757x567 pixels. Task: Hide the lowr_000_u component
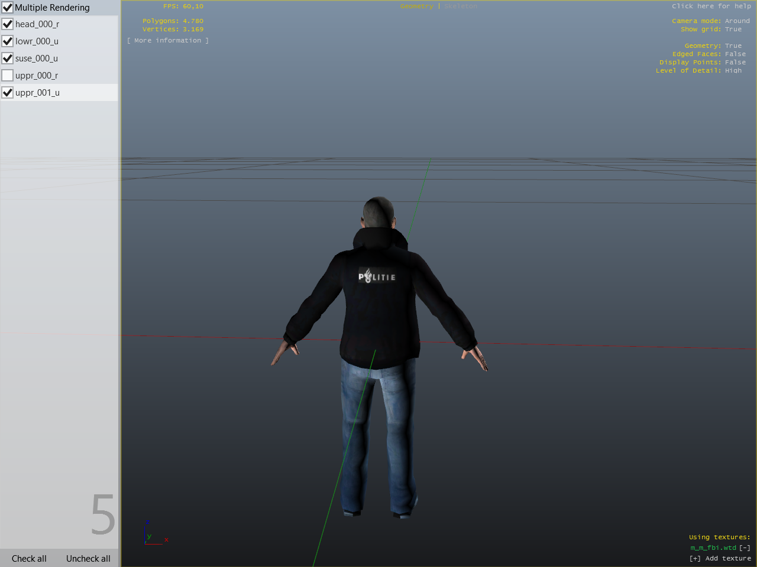[8, 41]
